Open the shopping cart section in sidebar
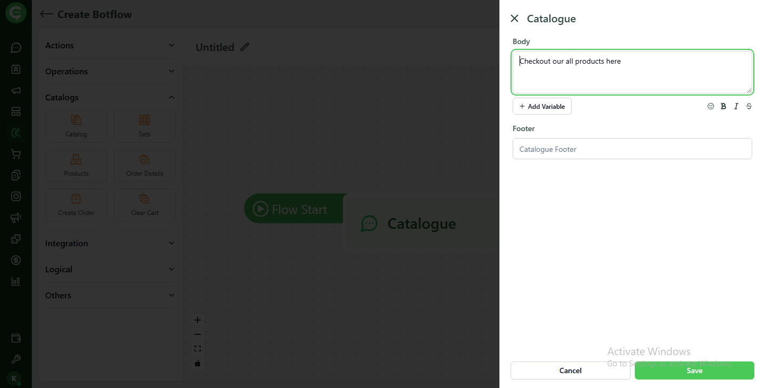Screen dimensions: 765x388 click(x=15, y=154)
